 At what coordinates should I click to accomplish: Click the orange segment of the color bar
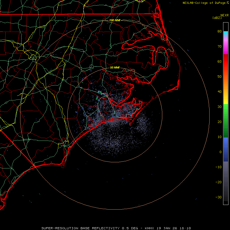coord(226,84)
